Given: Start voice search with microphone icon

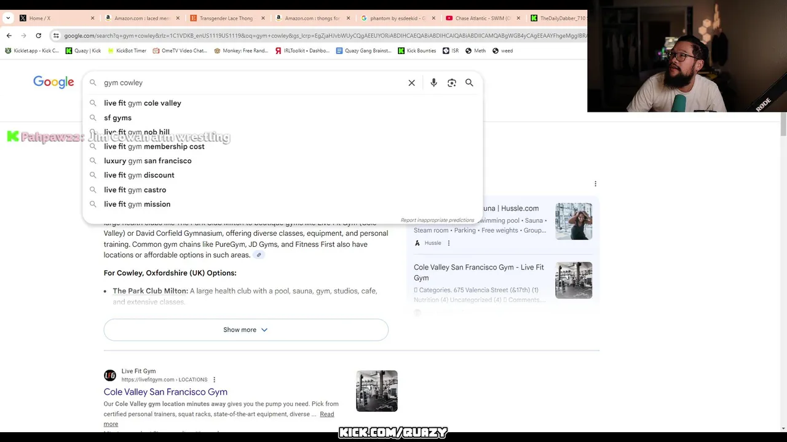Looking at the screenshot, I should 433,83.
